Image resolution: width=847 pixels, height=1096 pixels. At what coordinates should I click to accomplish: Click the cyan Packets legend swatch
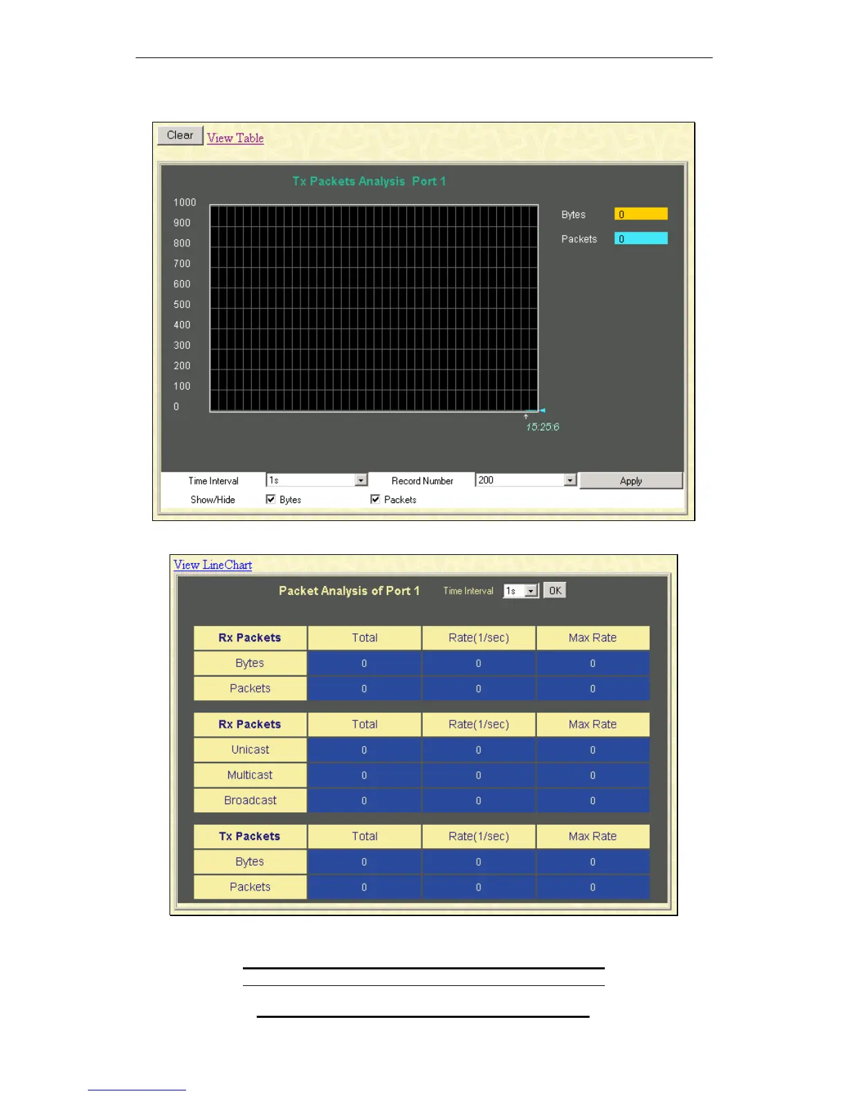(641, 239)
